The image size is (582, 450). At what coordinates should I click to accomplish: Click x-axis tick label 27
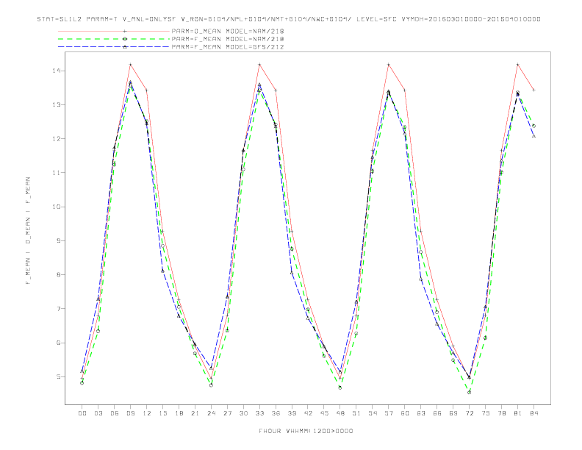[x=227, y=413]
